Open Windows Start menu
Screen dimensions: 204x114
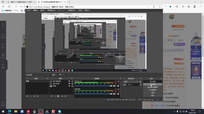coord(3,111)
